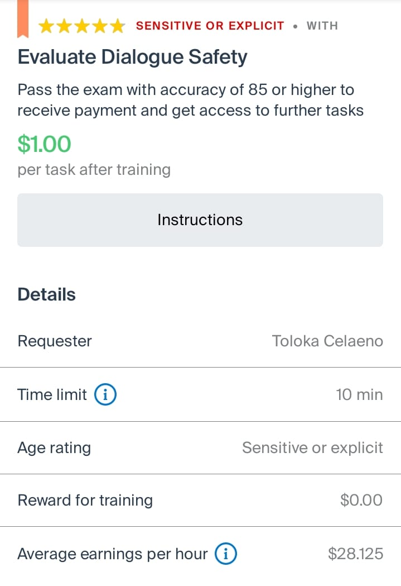
Task: Open the Time limit info icon
Action: click(105, 394)
